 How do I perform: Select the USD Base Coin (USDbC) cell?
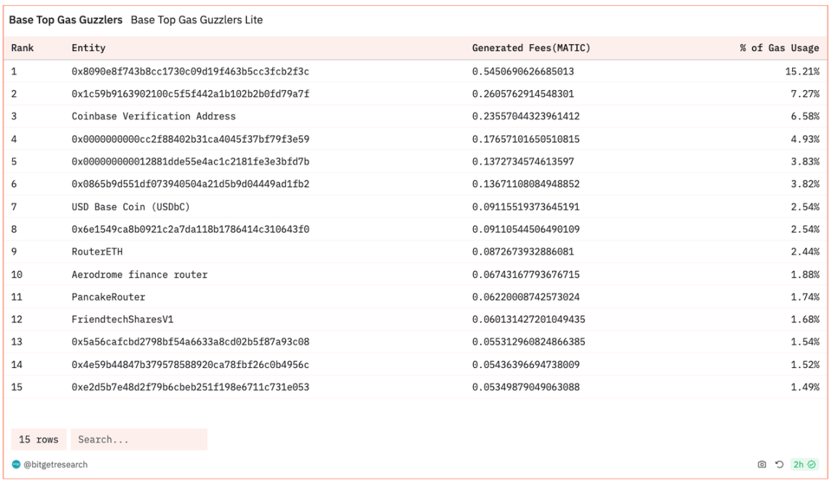tap(131, 207)
